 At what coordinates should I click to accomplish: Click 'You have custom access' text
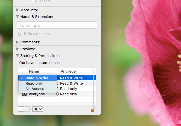pyautogui.click(x=40, y=63)
